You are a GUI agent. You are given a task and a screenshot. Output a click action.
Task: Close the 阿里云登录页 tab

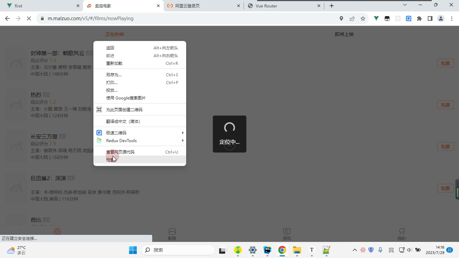click(x=239, y=6)
